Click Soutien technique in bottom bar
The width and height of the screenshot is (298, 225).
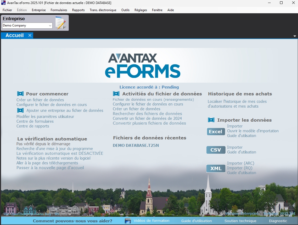[x=240, y=221]
